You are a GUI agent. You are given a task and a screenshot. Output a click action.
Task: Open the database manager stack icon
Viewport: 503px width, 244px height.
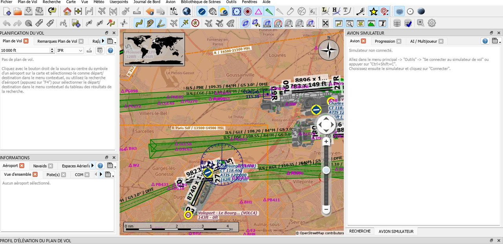397,23
